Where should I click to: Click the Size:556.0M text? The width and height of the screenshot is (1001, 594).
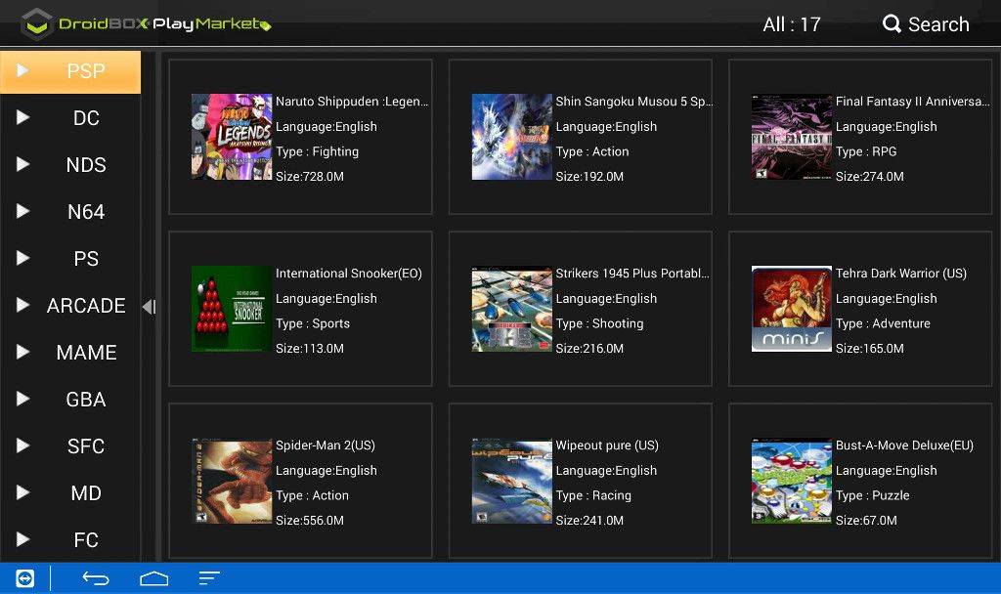310,521
